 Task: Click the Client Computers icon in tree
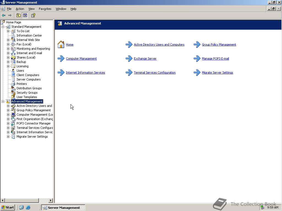13,75
